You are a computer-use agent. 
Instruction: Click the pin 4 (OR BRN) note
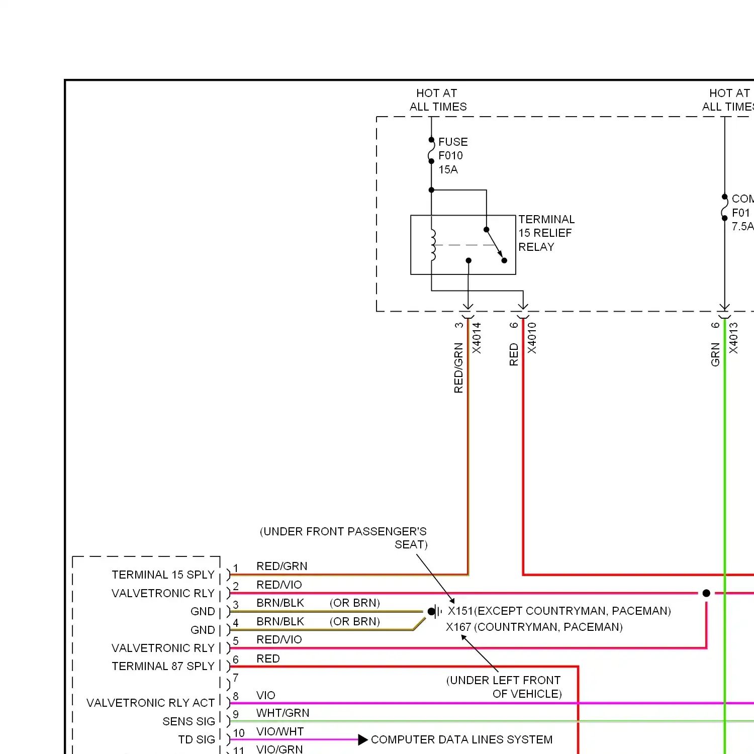tap(355, 621)
